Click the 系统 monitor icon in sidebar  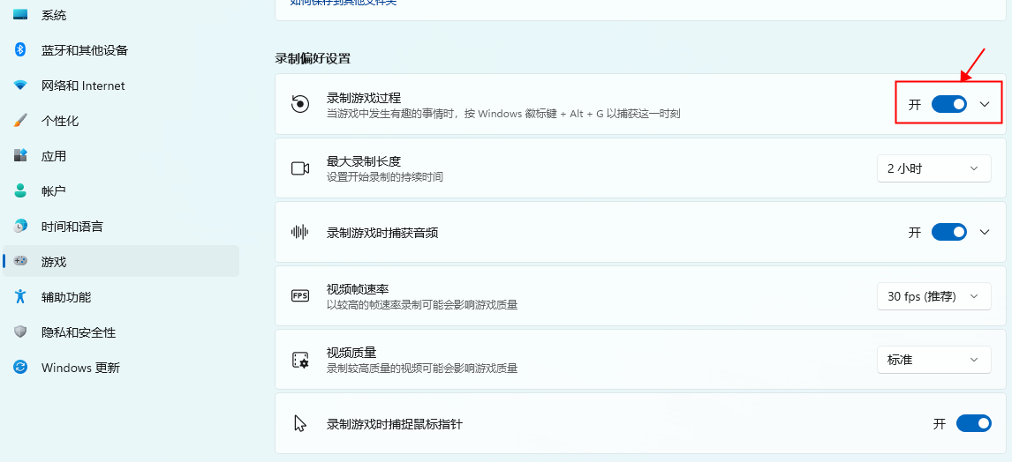tap(20, 15)
